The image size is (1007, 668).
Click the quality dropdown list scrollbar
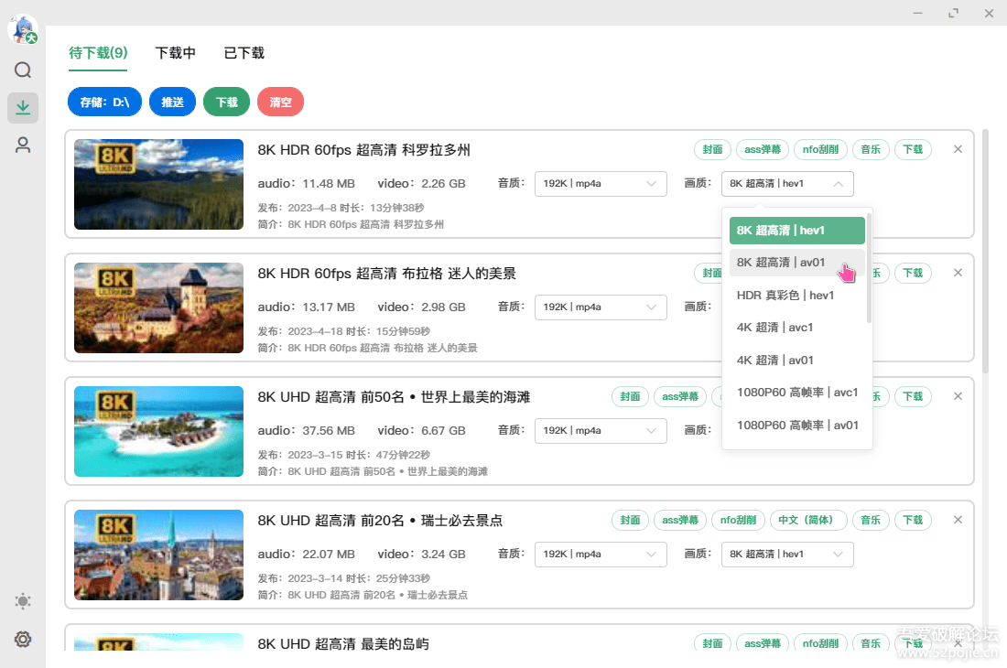click(869, 267)
